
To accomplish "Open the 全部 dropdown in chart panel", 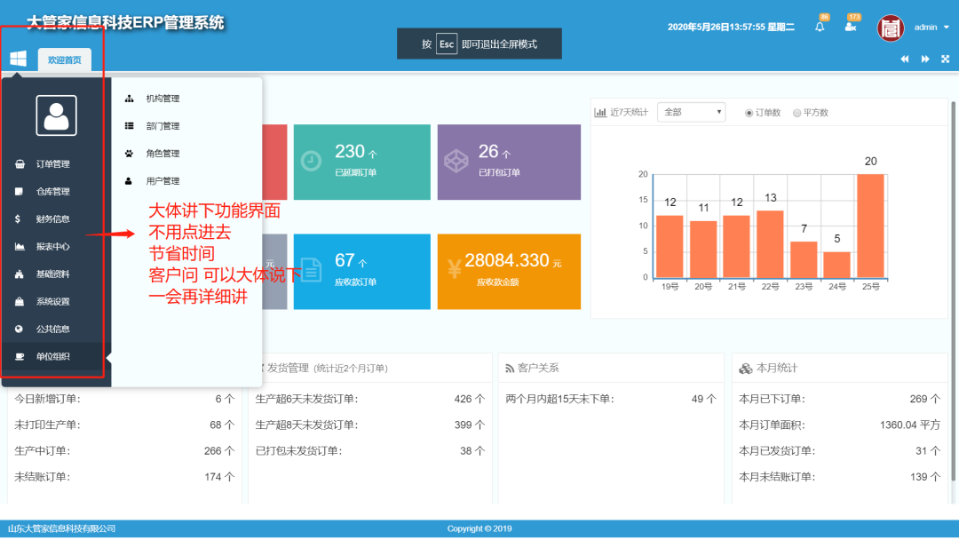I will [x=691, y=112].
